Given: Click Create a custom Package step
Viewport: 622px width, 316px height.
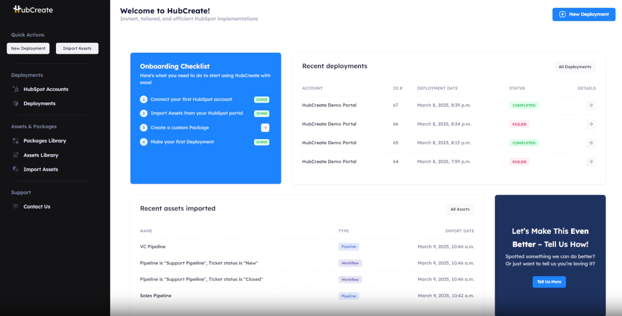Looking at the screenshot, I should pyautogui.click(x=179, y=128).
